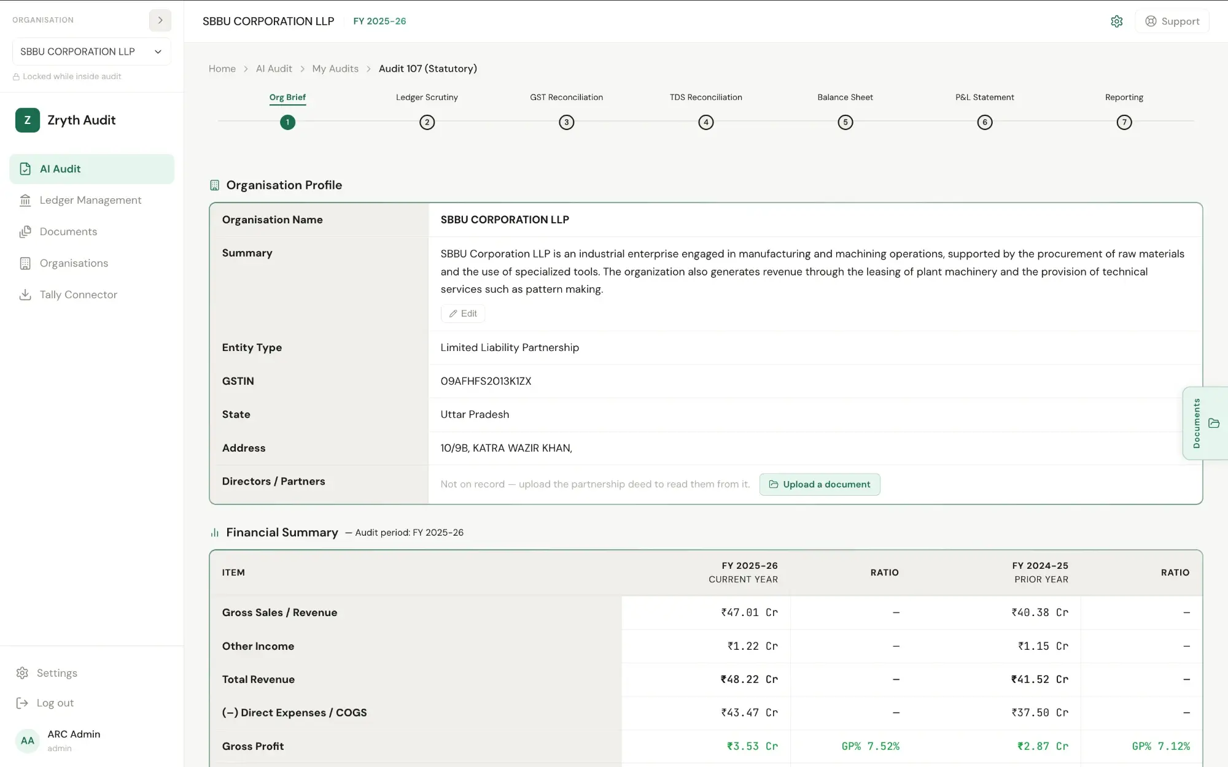Click the Organisations building icon
This screenshot has width=1228, height=767.
(x=25, y=263)
